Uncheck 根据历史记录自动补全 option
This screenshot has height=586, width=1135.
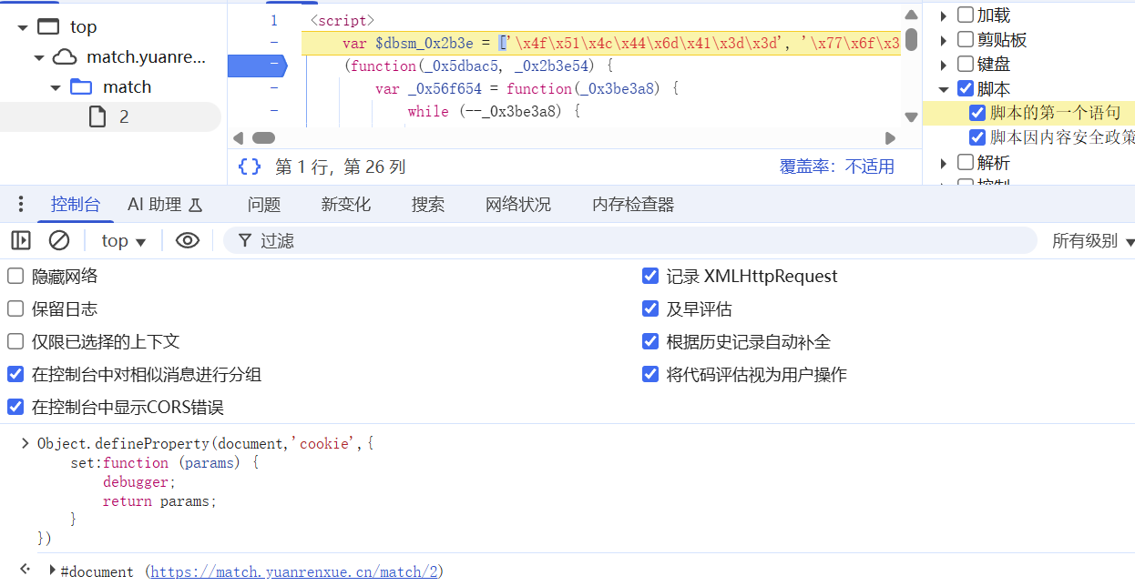click(x=650, y=341)
